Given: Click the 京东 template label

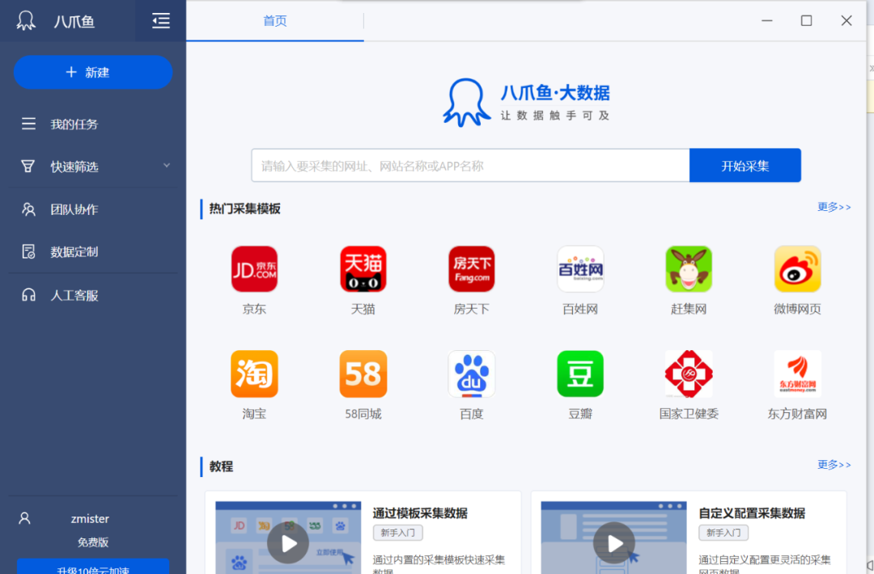Looking at the screenshot, I should pos(254,309).
